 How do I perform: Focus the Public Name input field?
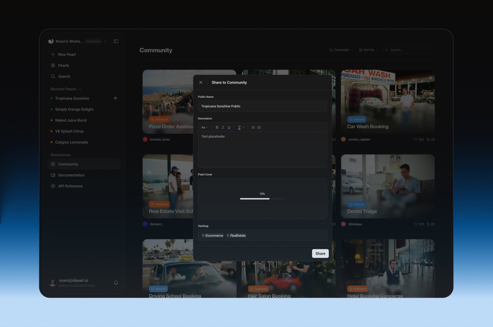click(x=262, y=106)
